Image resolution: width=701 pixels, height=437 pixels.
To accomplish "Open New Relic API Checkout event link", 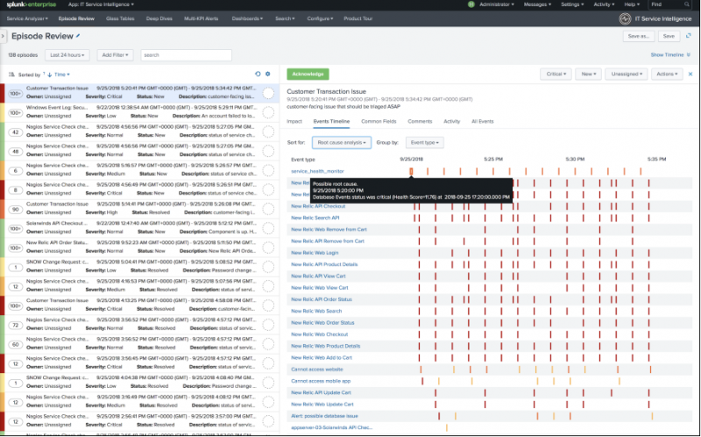I will (318, 206).
